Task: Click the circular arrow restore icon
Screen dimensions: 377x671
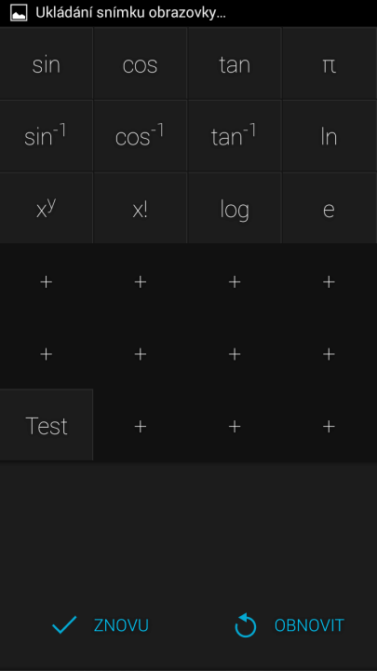Action: pos(246,625)
